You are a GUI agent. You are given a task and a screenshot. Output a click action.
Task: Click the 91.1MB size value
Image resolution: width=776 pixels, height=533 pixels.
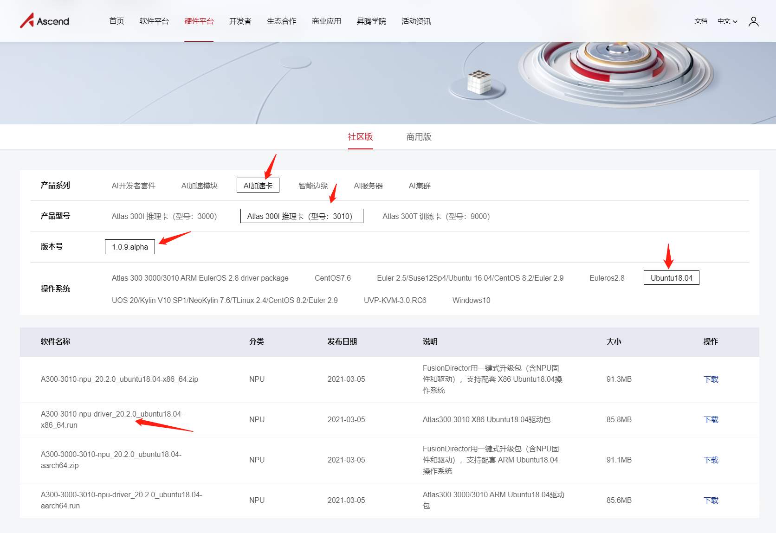coord(619,460)
